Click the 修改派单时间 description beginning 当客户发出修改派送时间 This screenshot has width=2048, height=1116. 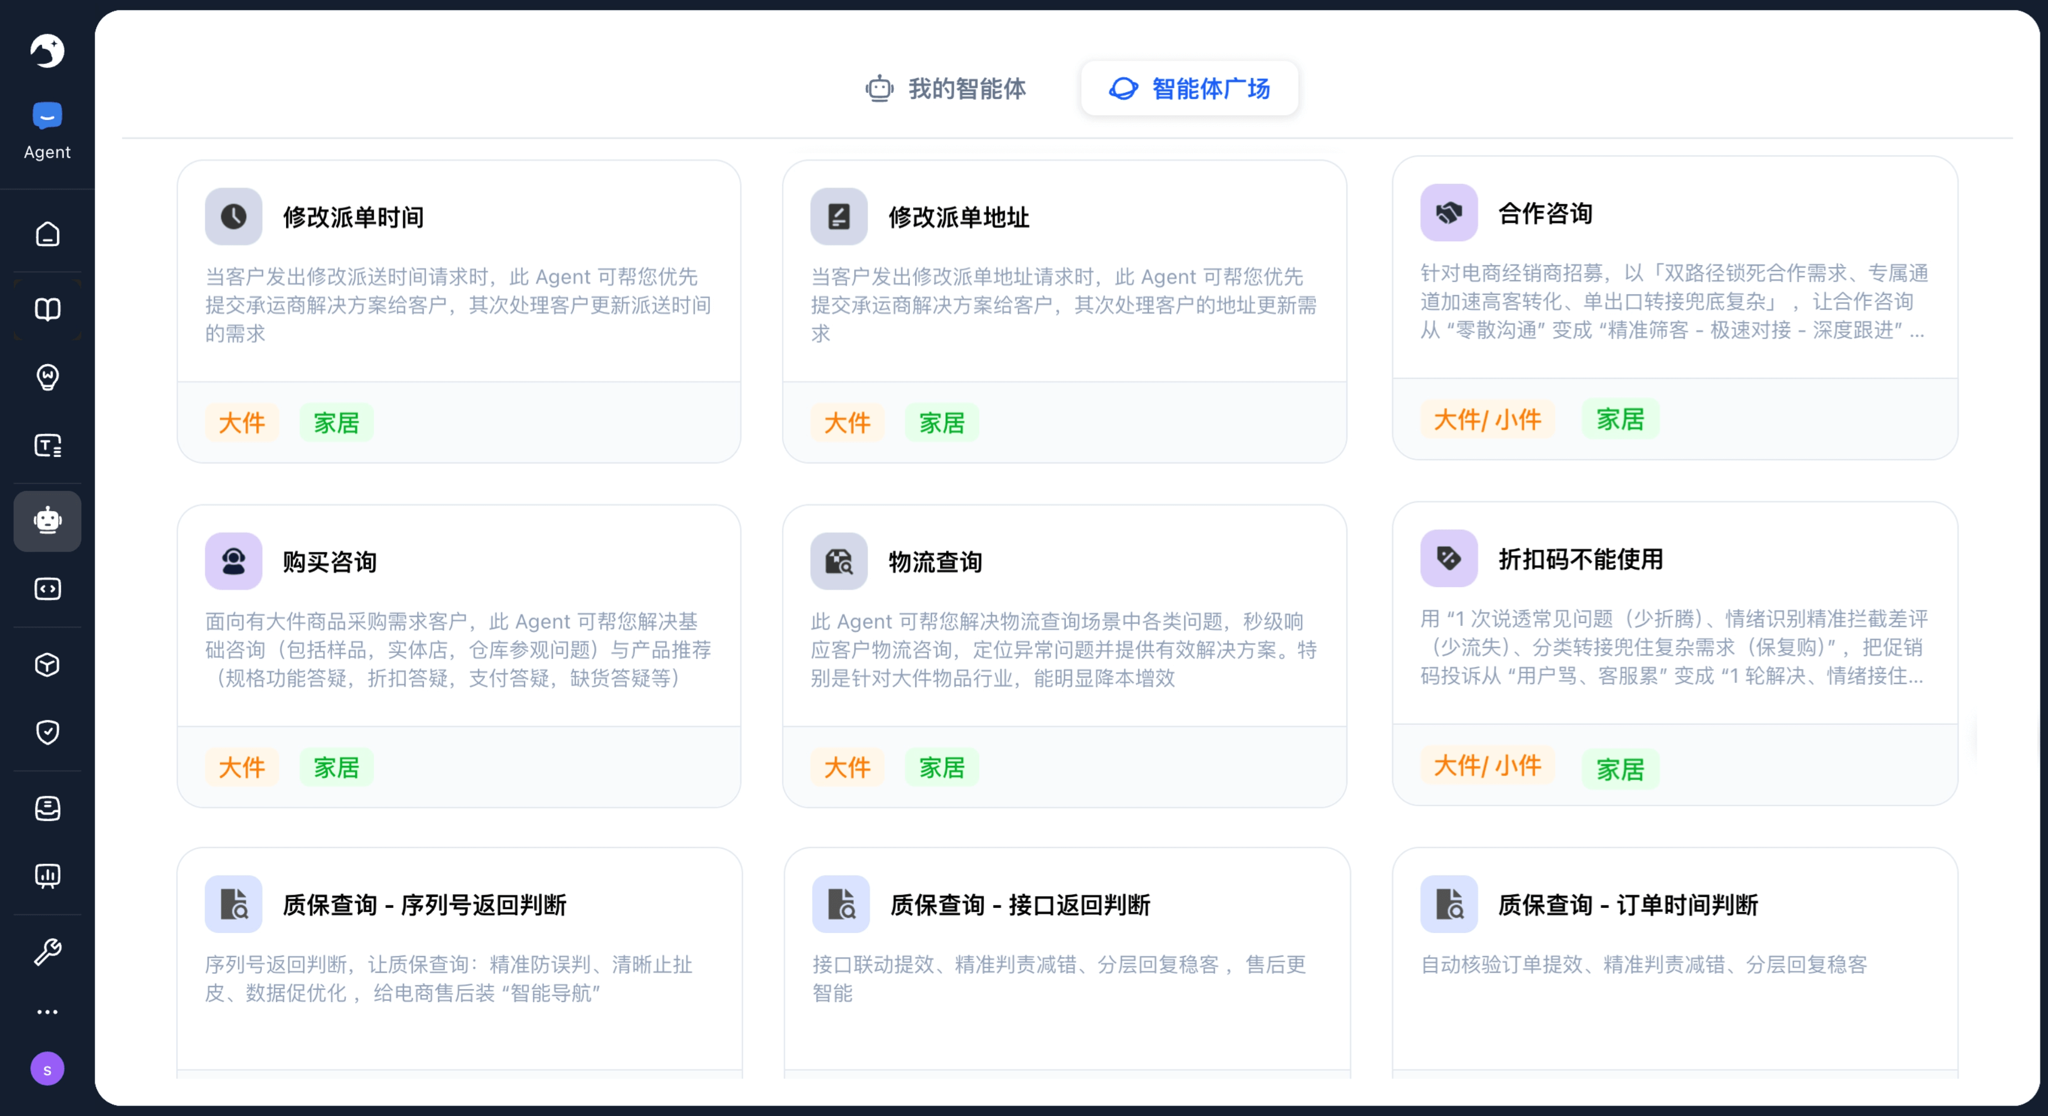pyautogui.click(x=458, y=305)
